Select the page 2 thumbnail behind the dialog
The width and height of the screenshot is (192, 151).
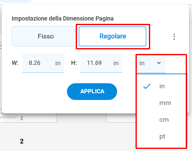click(x=28, y=118)
